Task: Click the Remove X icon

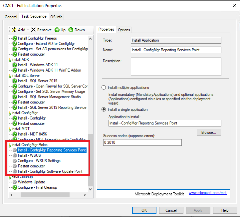Action: pyautogui.click(x=33, y=30)
